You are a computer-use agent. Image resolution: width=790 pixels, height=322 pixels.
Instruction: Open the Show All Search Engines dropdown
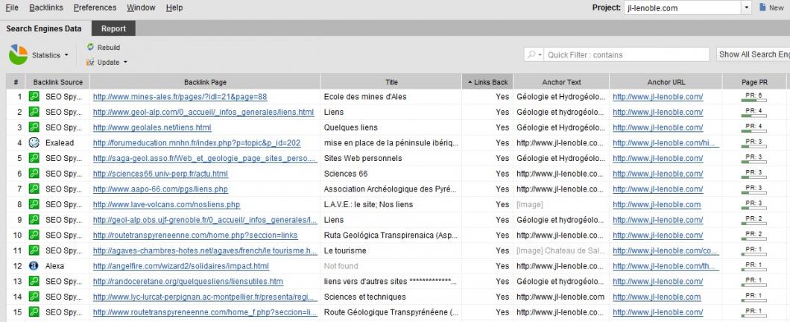click(753, 54)
